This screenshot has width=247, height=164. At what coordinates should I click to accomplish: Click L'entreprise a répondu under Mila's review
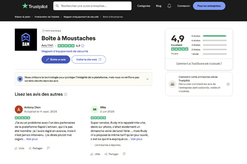point(107,145)
